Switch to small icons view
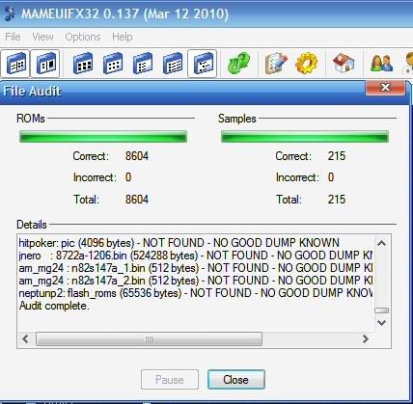 113,64
